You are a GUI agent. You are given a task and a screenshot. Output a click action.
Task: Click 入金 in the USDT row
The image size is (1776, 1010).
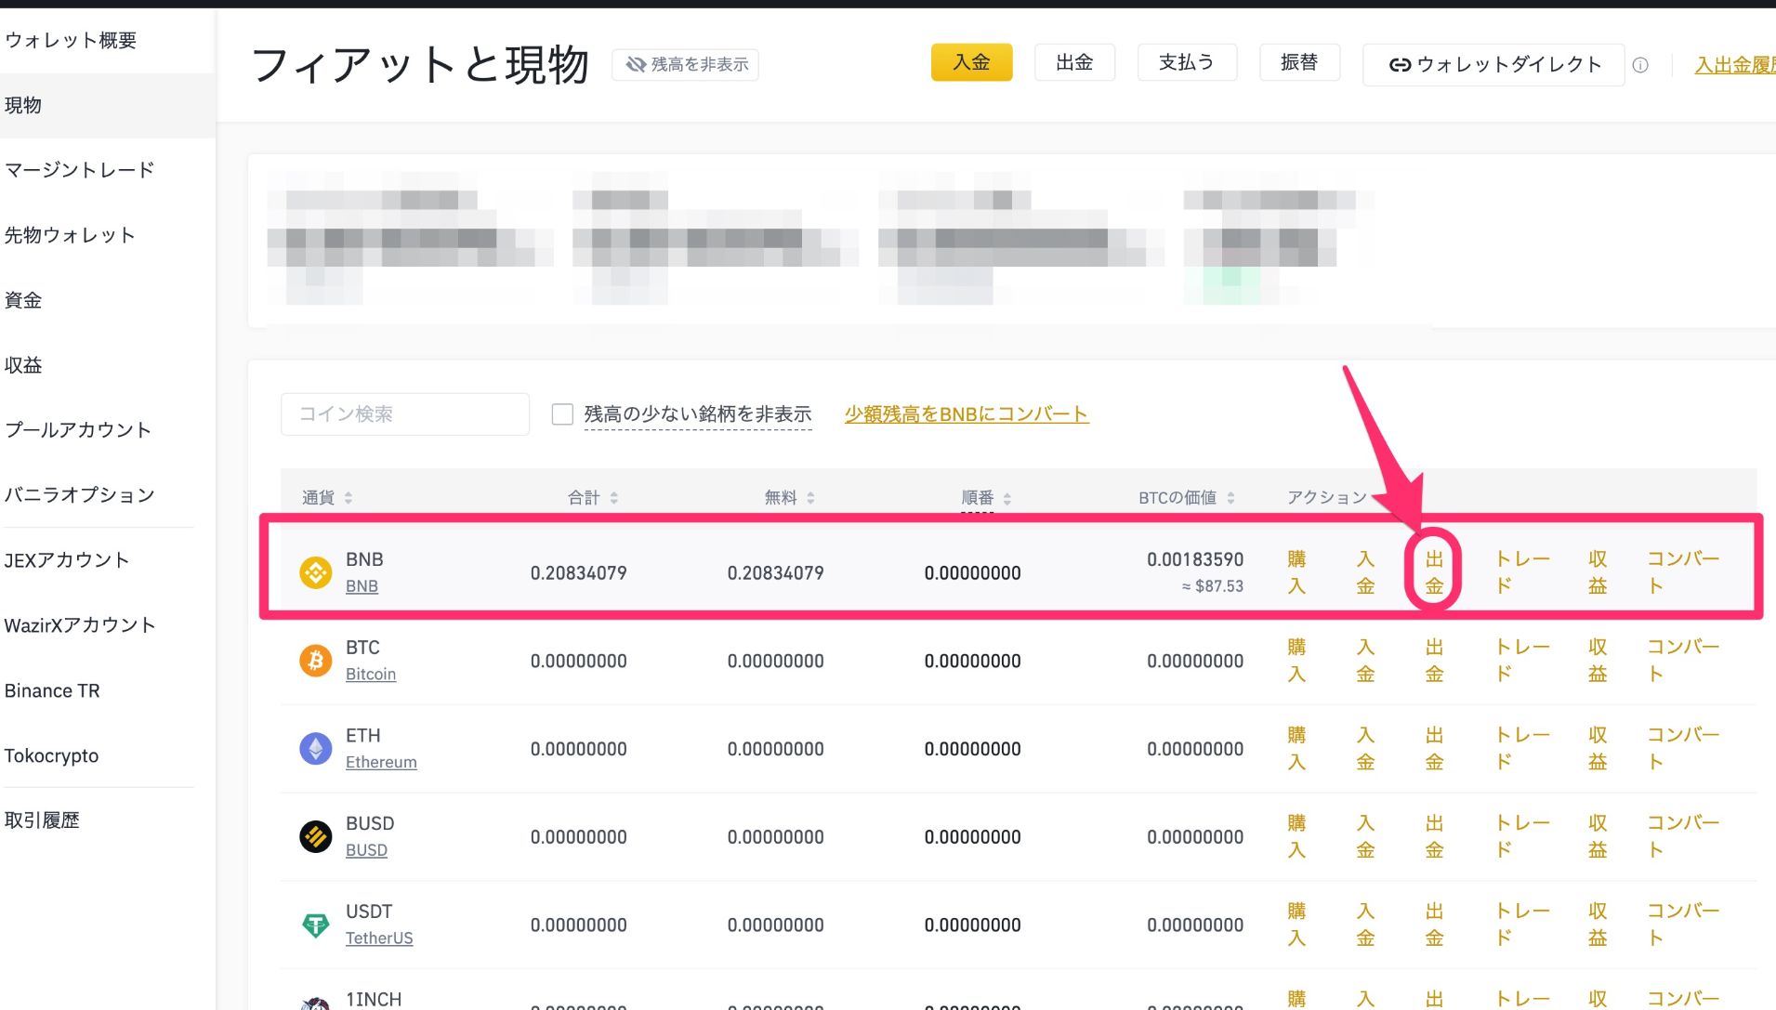pos(1365,925)
